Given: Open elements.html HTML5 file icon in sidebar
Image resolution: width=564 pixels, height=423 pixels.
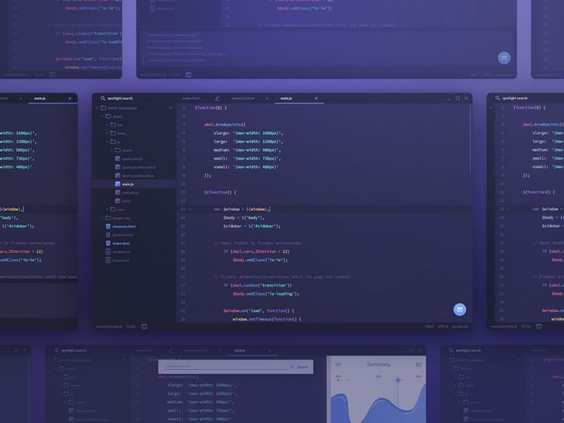Looking at the screenshot, I should 108,226.
